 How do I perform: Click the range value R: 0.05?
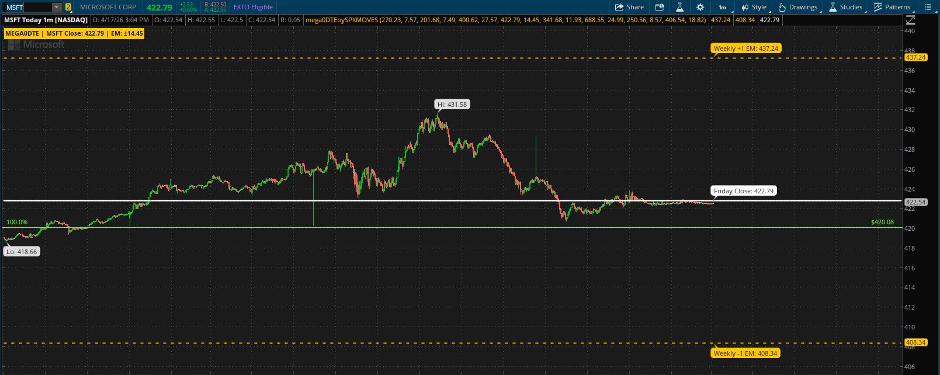[290, 20]
